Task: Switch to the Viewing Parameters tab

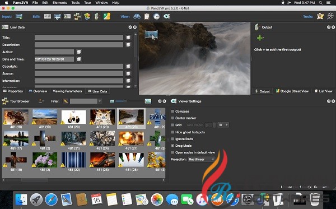Action: [67, 91]
